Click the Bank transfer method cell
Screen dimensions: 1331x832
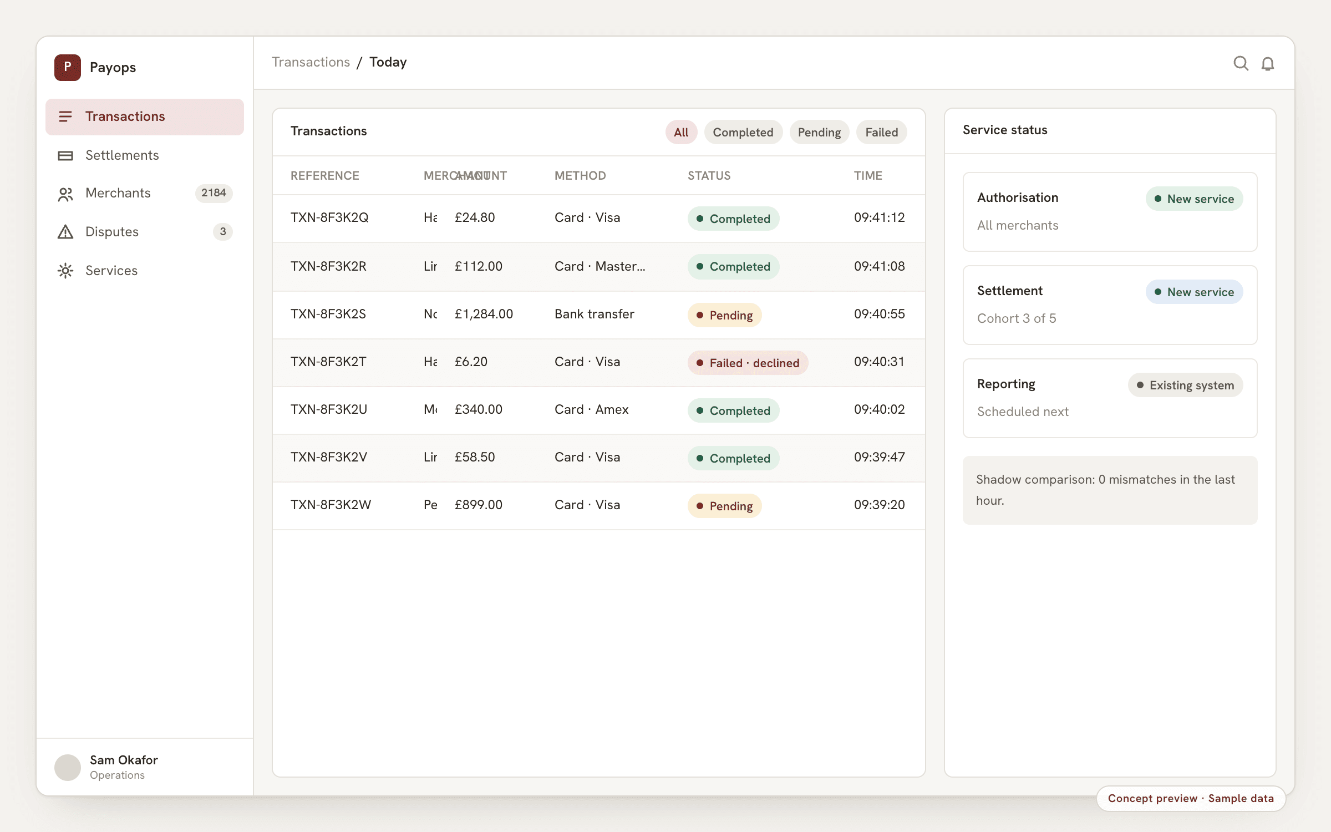click(x=595, y=314)
